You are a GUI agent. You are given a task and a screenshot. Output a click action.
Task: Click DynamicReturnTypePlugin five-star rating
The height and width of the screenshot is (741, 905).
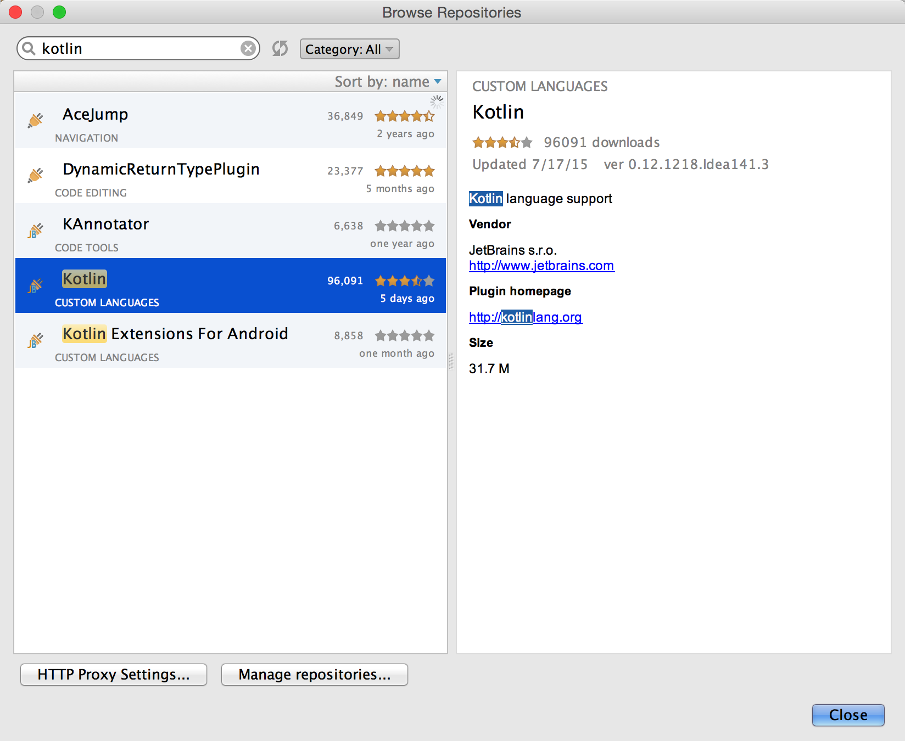pyautogui.click(x=405, y=171)
